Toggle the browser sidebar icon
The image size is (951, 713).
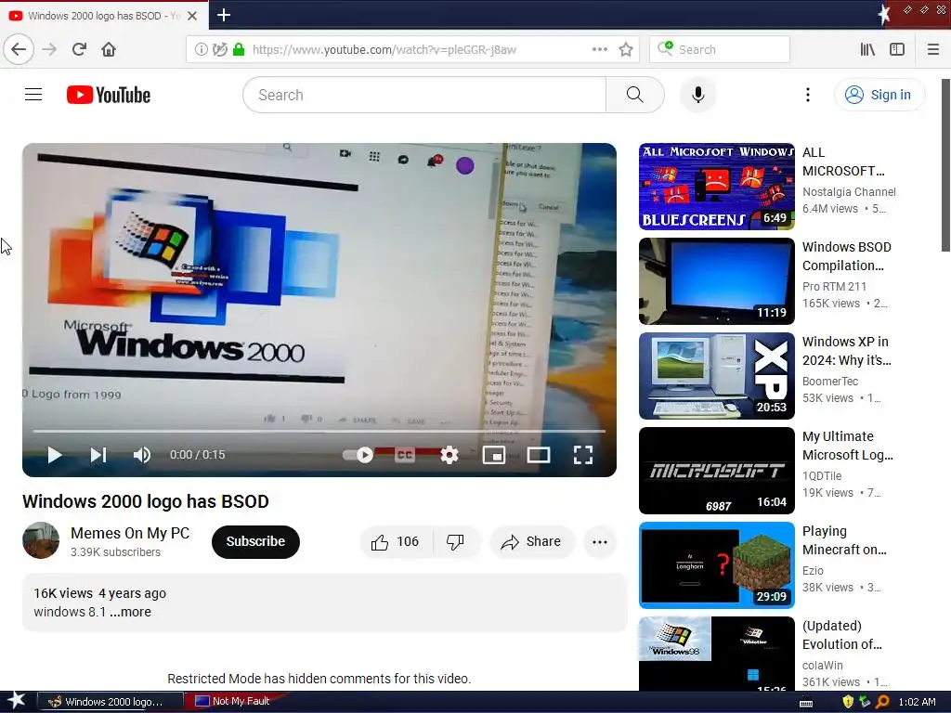[x=897, y=49]
